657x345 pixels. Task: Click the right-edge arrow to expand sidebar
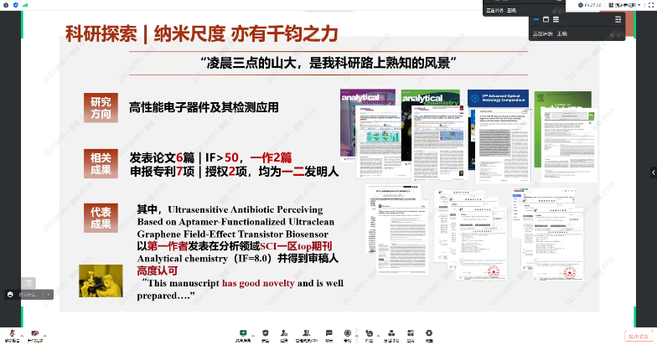[x=652, y=172]
